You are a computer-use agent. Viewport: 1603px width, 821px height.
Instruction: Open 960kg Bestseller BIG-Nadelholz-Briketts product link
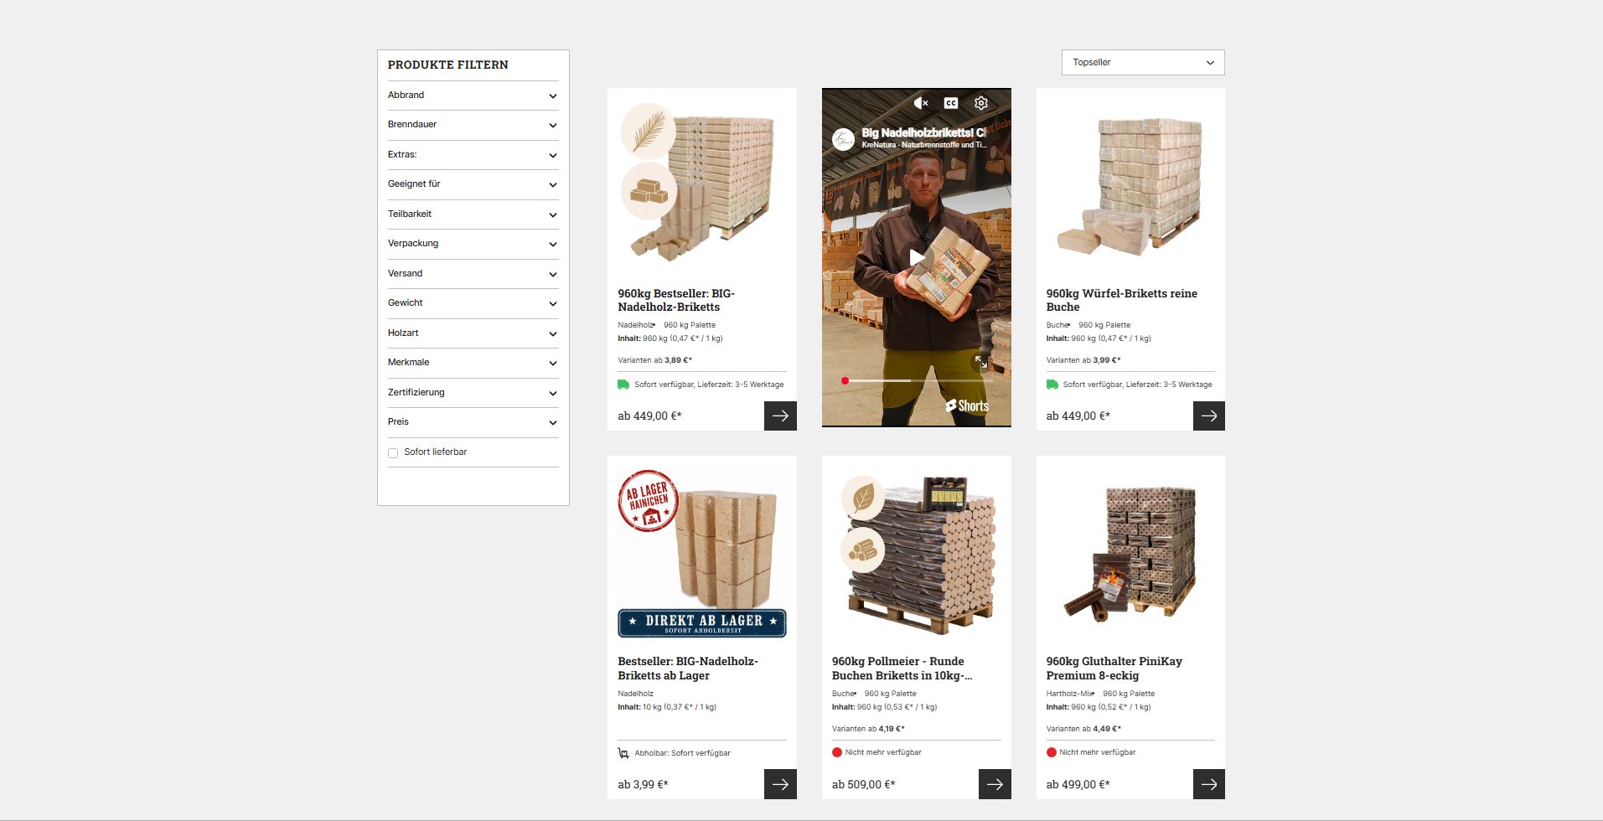coord(676,300)
